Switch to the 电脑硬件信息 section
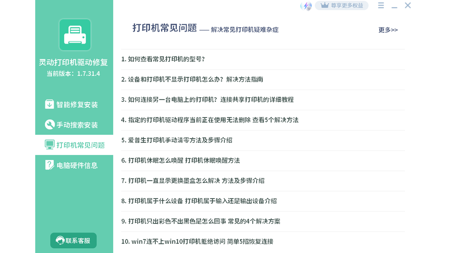This screenshot has width=451, height=253. tap(73, 165)
